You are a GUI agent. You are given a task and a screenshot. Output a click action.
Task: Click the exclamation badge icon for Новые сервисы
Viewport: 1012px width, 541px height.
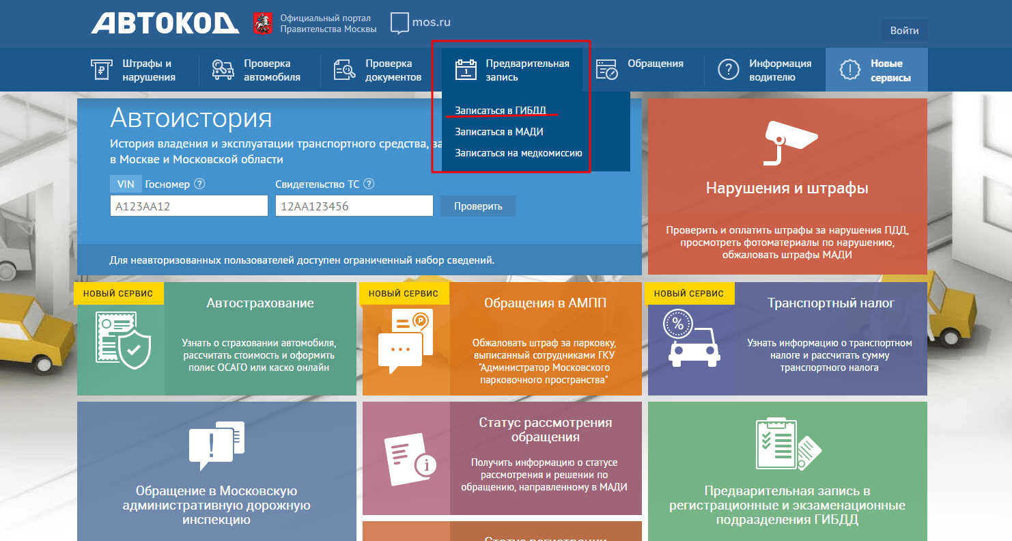(x=850, y=70)
